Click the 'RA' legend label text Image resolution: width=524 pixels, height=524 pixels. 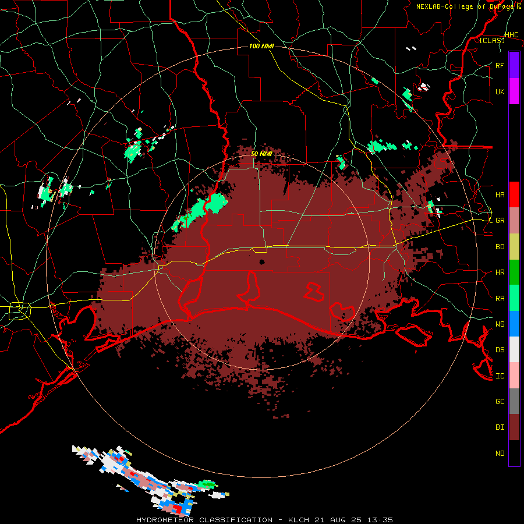click(500, 298)
